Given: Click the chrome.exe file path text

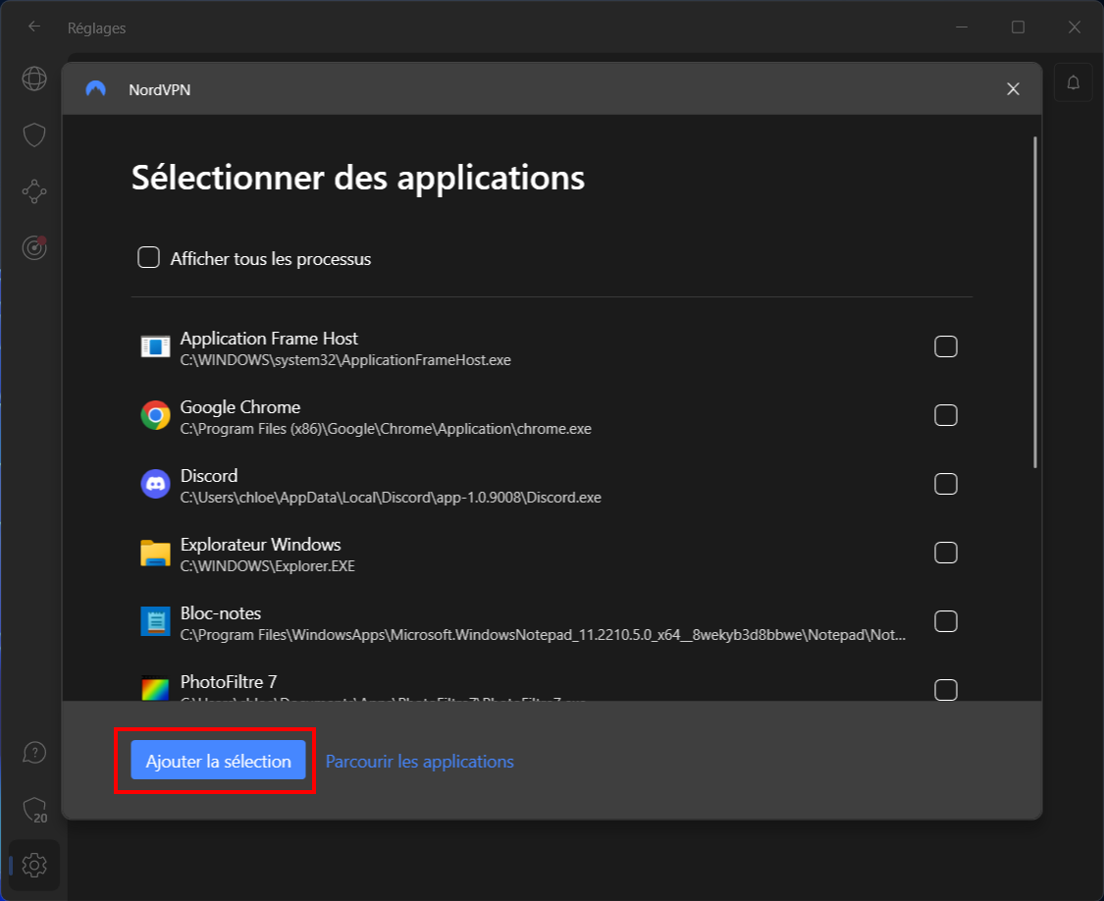Looking at the screenshot, I should point(386,429).
